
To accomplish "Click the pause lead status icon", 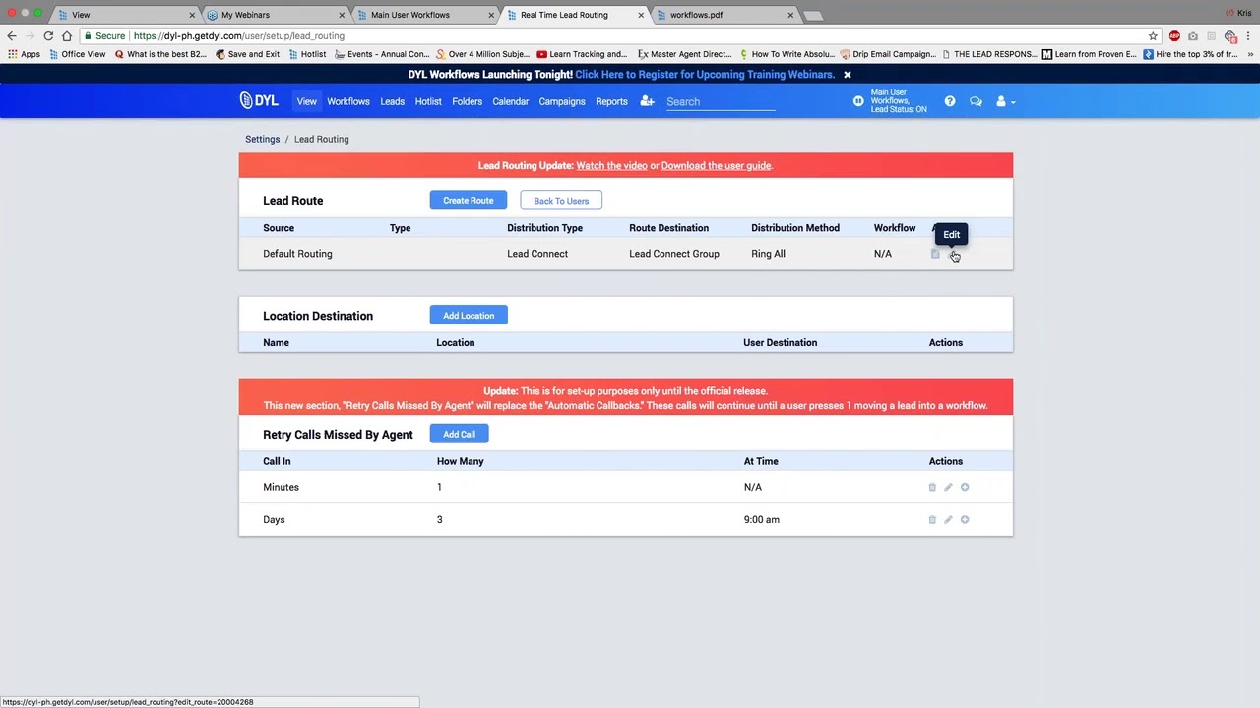I will tap(858, 101).
